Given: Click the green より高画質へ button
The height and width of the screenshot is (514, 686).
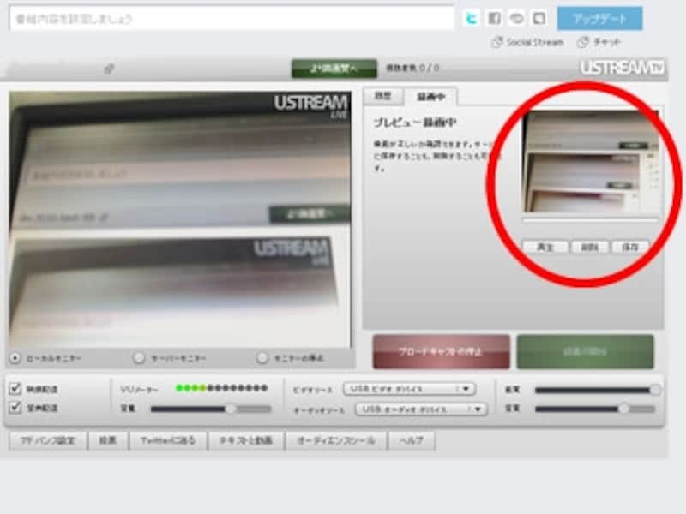Looking at the screenshot, I should [x=334, y=69].
